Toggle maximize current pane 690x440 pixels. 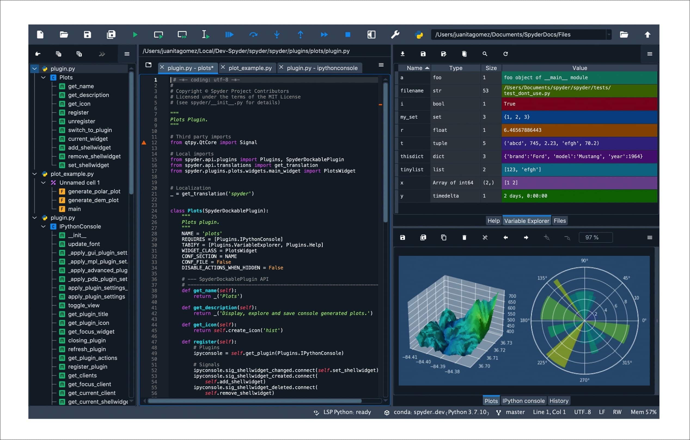point(371,34)
